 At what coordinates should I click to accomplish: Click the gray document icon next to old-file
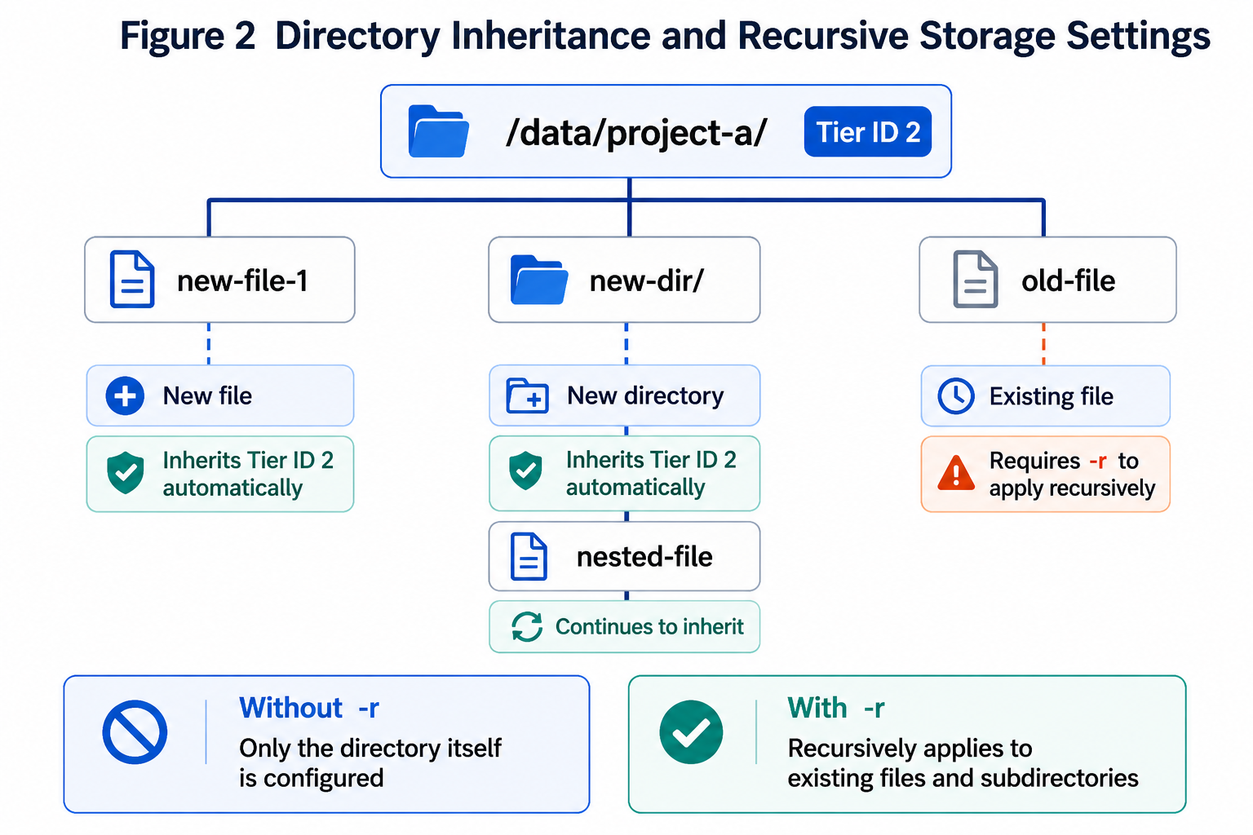(x=976, y=280)
